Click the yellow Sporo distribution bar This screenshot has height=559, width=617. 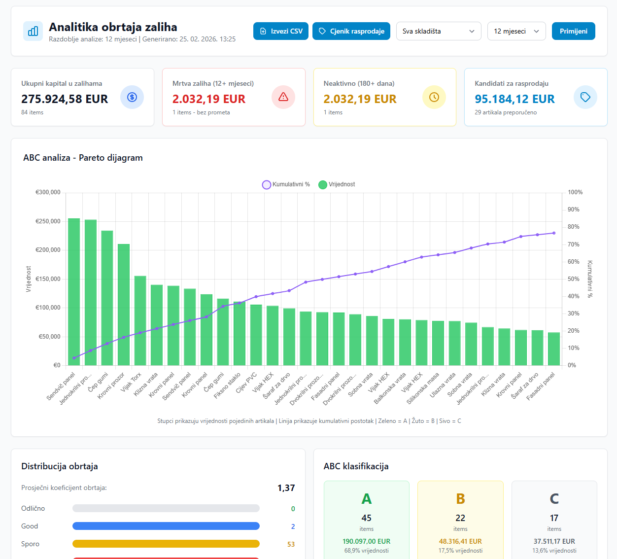tap(166, 544)
